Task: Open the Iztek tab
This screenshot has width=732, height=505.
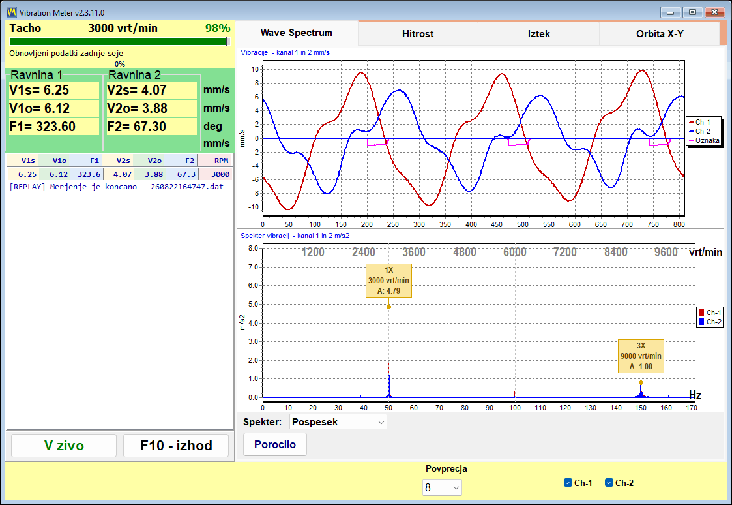Action: tap(538, 34)
